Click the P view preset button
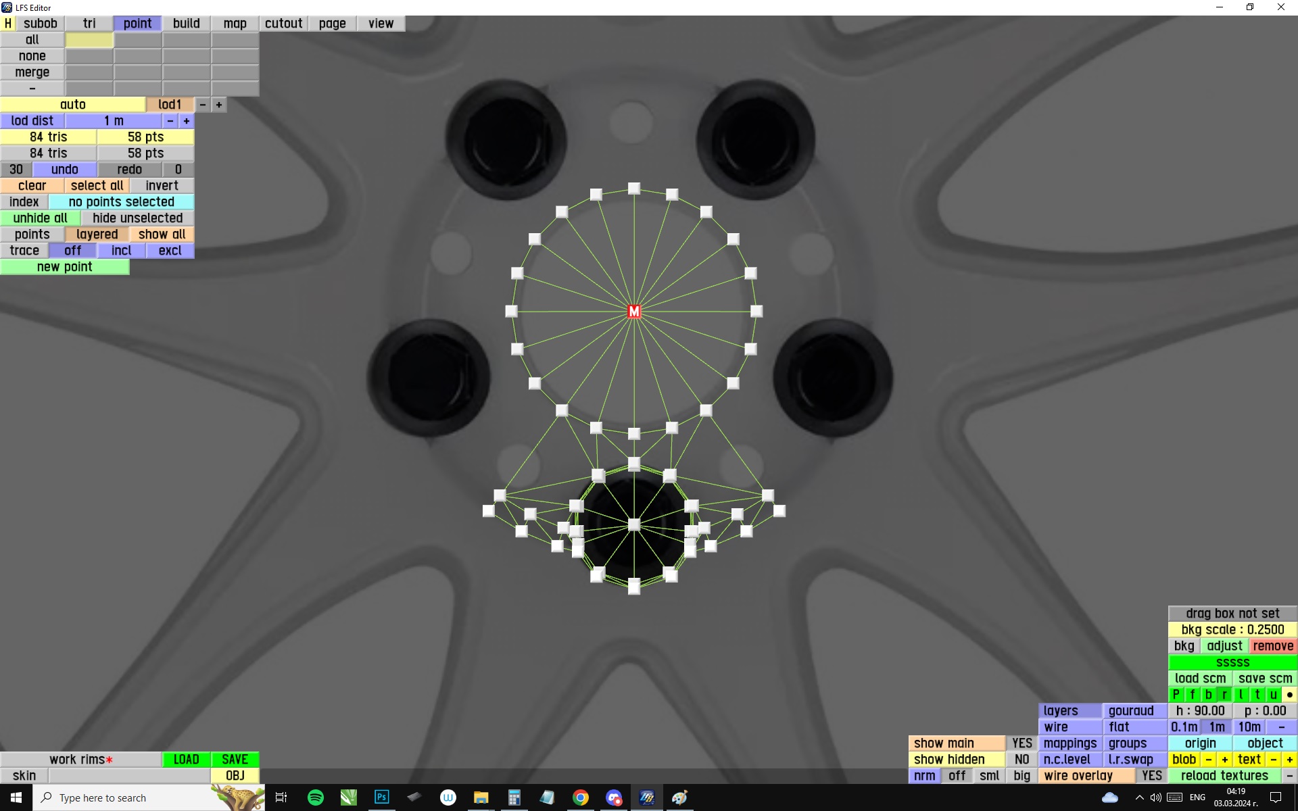This screenshot has width=1298, height=811. 1176,695
